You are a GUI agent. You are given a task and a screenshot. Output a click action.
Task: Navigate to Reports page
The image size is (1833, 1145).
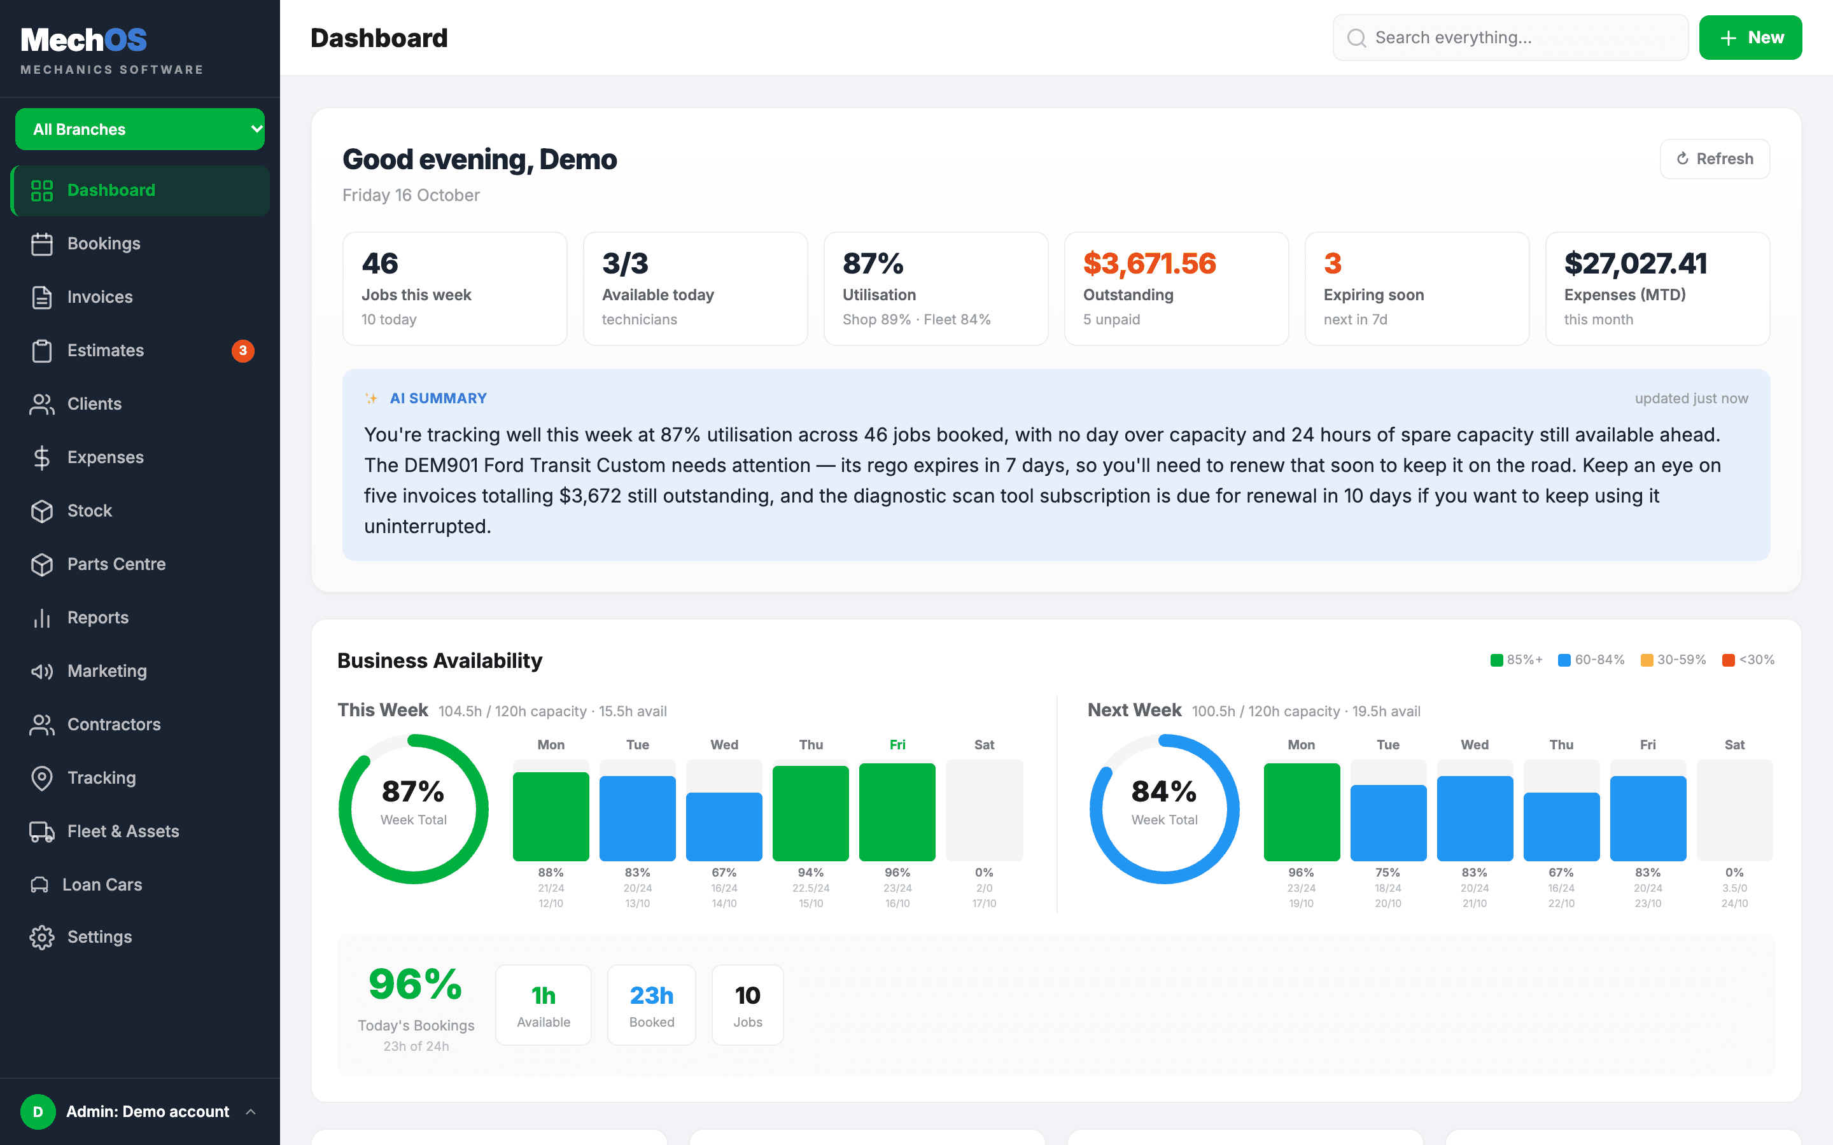pos(140,618)
